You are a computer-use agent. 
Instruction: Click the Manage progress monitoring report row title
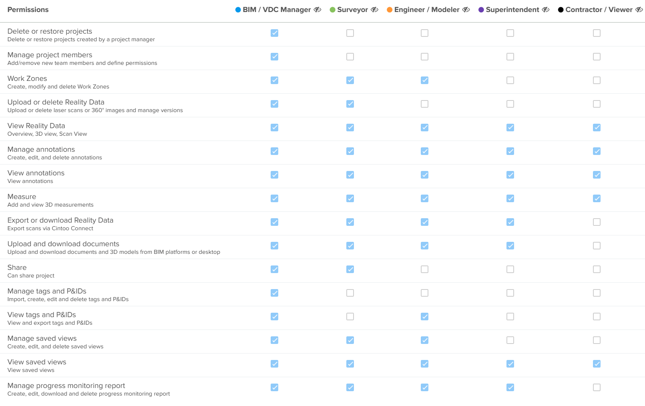66,386
